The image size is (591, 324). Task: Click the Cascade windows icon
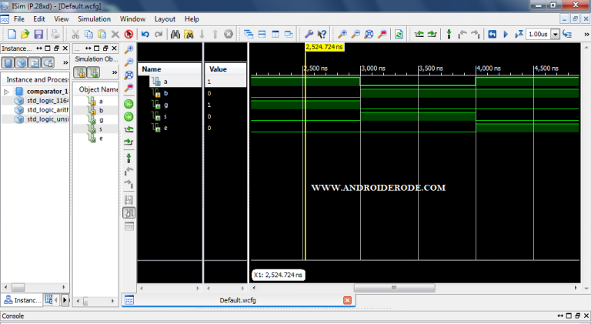249,35
